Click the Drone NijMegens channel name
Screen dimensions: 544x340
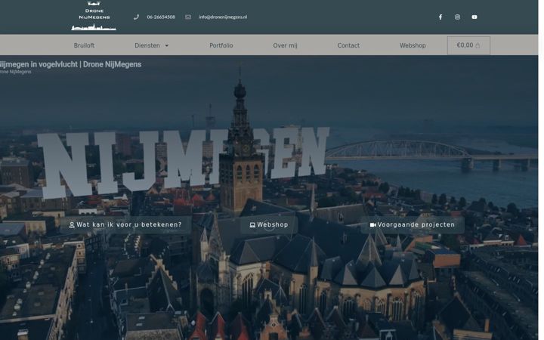coord(16,72)
